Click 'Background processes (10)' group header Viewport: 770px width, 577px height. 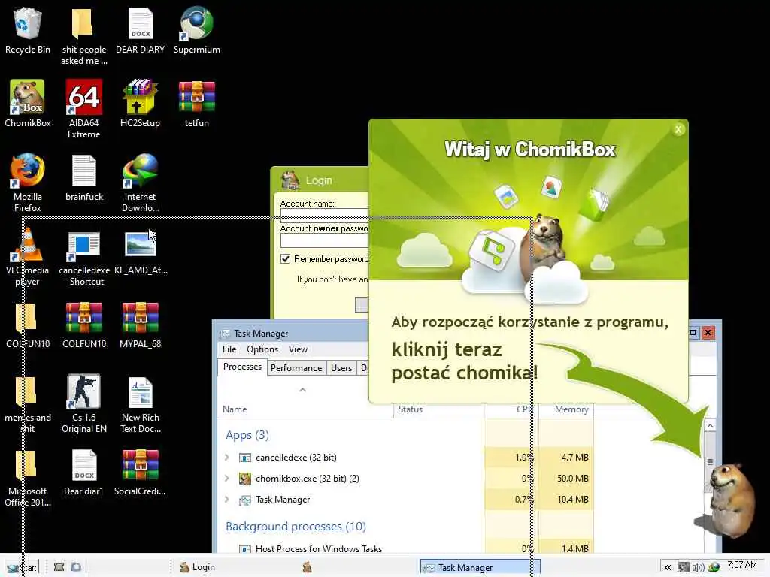click(296, 527)
